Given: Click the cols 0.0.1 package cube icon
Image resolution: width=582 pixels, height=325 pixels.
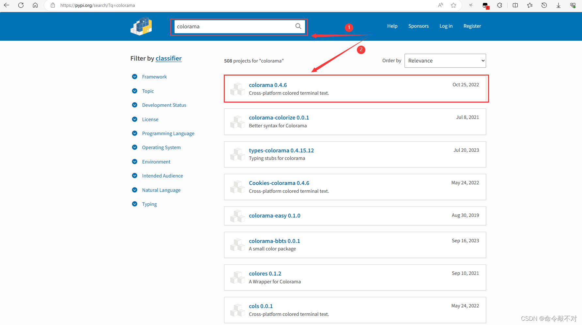Looking at the screenshot, I should tap(237, 310).
